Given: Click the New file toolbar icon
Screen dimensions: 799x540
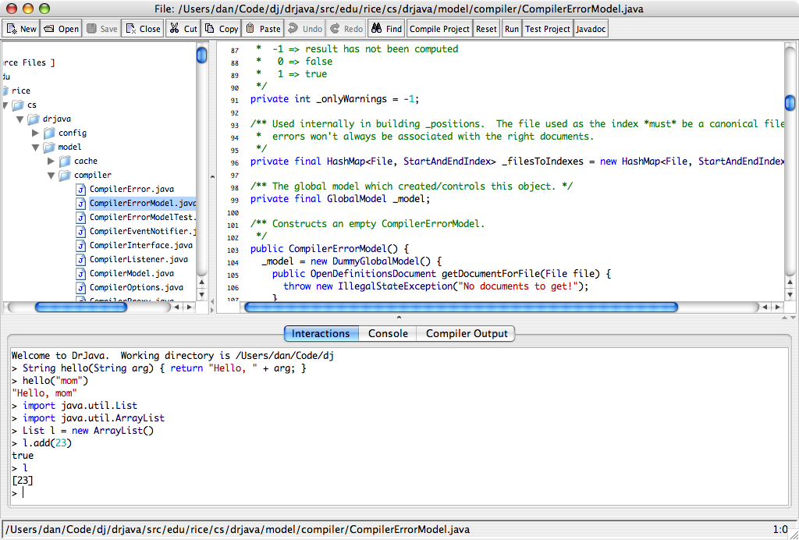Looking at the screenshot, I should point(12,29).
